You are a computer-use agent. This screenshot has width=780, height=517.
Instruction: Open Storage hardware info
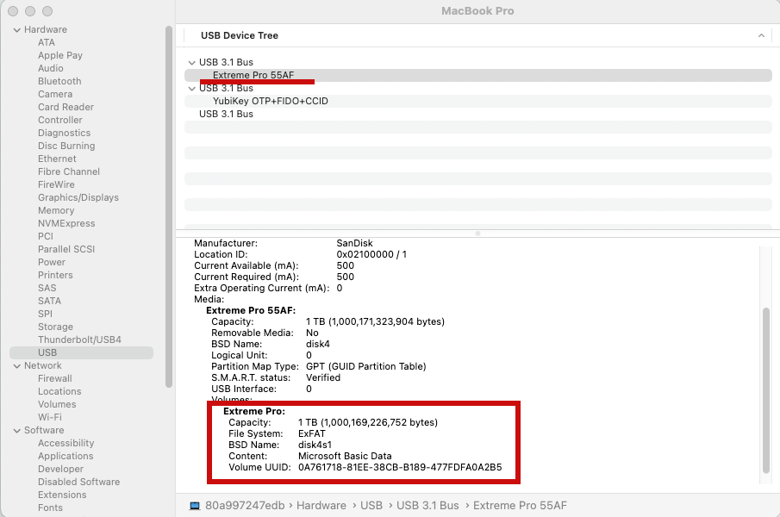[56, 327]
